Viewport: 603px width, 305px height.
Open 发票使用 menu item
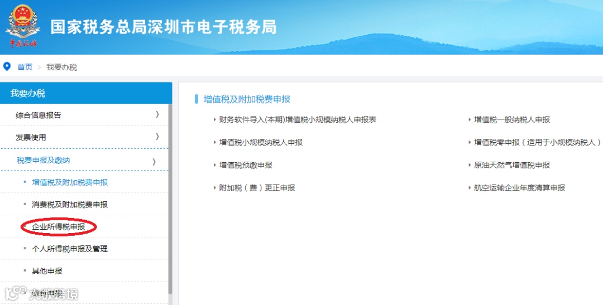click(x=31, y=137)
